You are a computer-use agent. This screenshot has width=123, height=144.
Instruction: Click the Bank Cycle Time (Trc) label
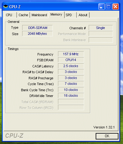[37, 90]
